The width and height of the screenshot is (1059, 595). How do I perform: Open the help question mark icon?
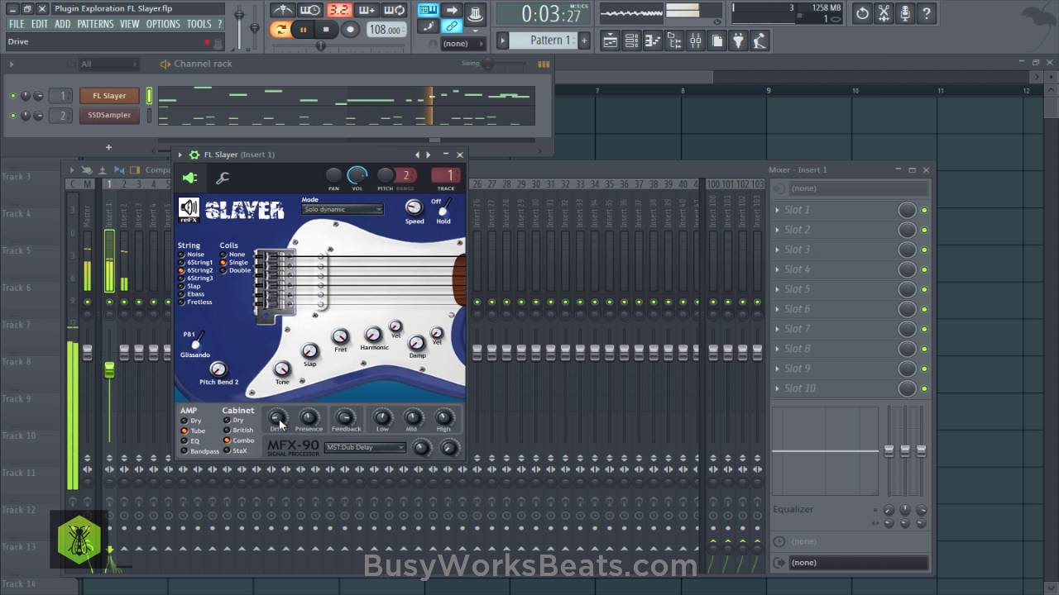[927, 13]
